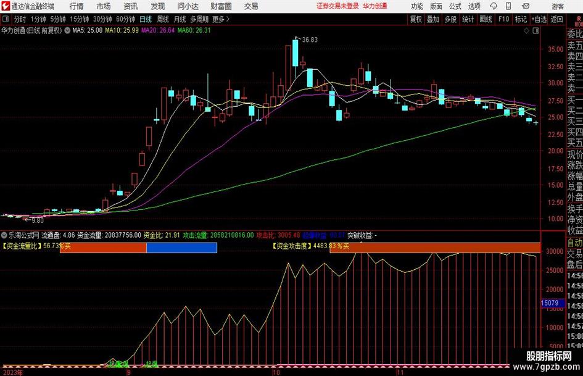Click the 统计 statistics button
583x376 pixels.
tap(468, 19)
